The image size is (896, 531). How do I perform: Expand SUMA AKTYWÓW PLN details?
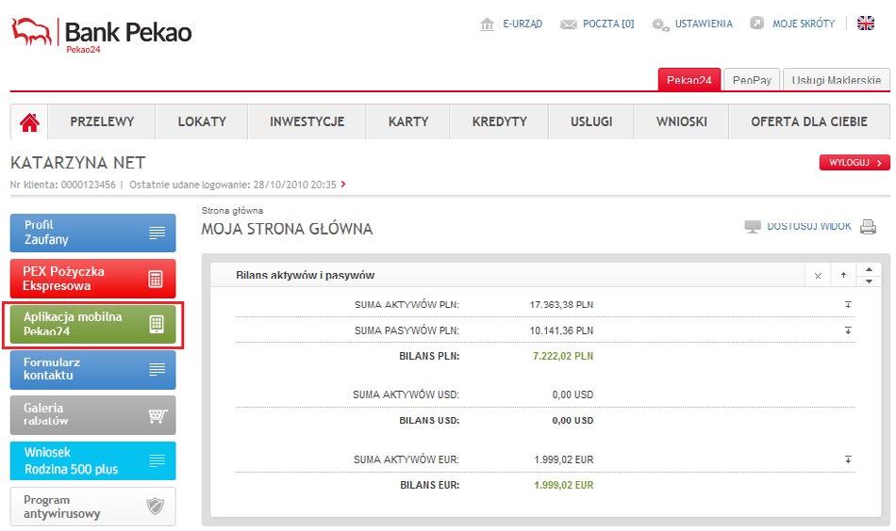click(848, 304)
